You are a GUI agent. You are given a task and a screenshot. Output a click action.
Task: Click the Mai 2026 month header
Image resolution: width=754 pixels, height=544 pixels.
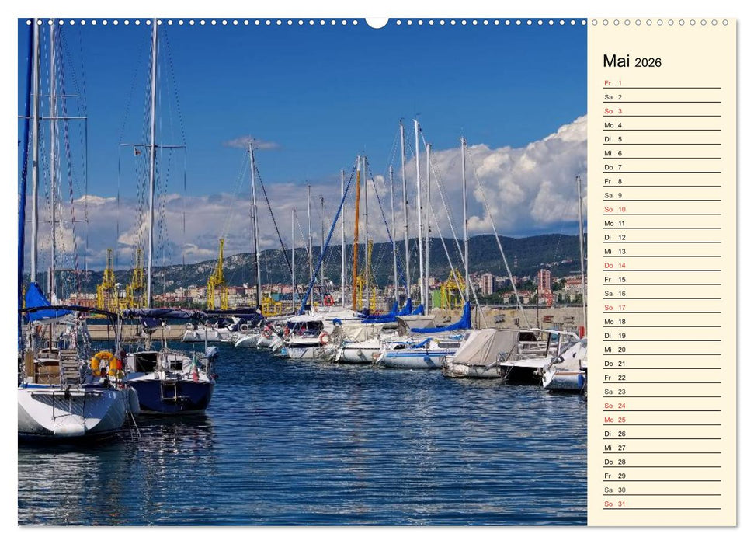pyautogui.click(x=631, y=61)
